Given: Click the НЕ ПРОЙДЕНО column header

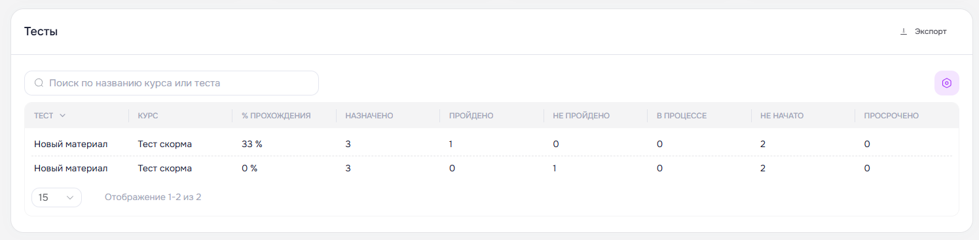Looking at the screenshot, I should tap(582, 116).
